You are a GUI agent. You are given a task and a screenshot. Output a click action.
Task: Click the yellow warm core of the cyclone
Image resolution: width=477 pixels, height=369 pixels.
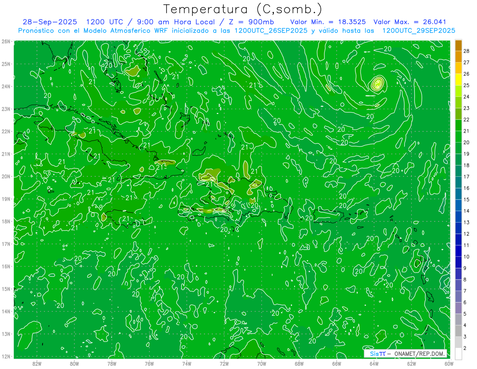(x=378, y=84)
